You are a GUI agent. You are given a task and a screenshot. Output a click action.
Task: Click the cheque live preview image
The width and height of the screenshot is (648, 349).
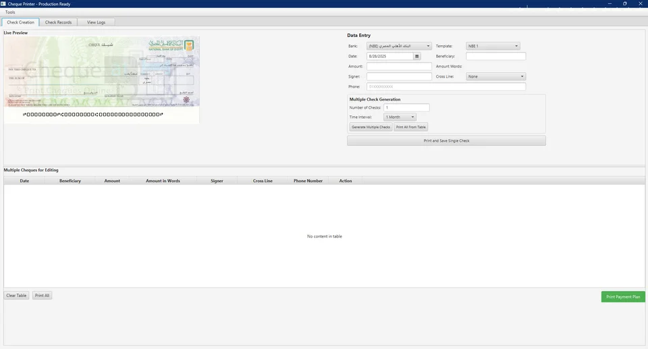[x=102, y=80]
